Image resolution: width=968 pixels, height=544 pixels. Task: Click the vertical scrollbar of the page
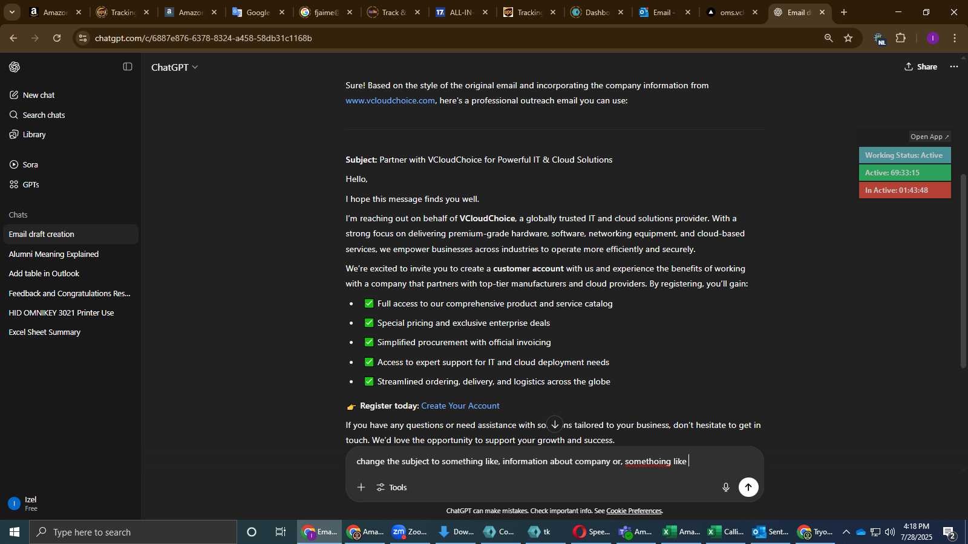tap(964, 271)
